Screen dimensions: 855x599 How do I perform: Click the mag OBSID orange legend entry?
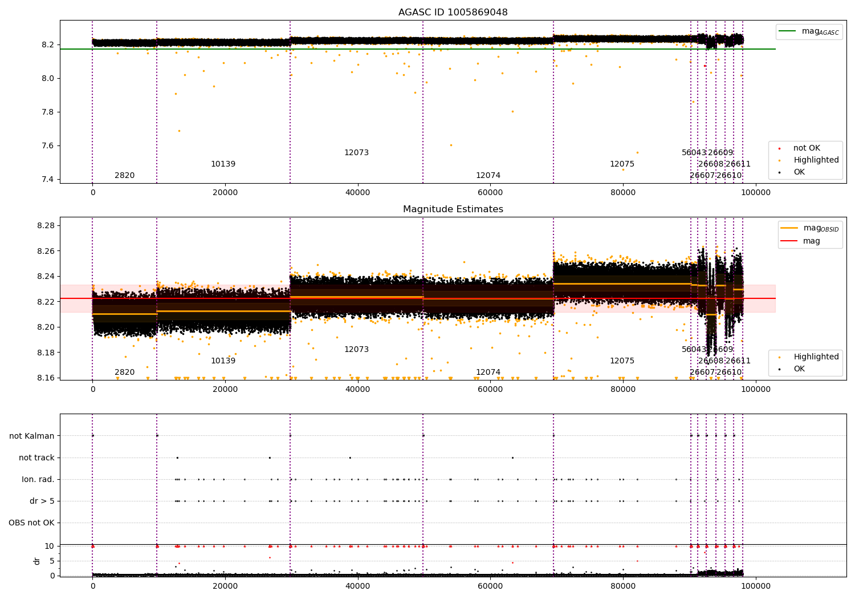pos(810,228)
